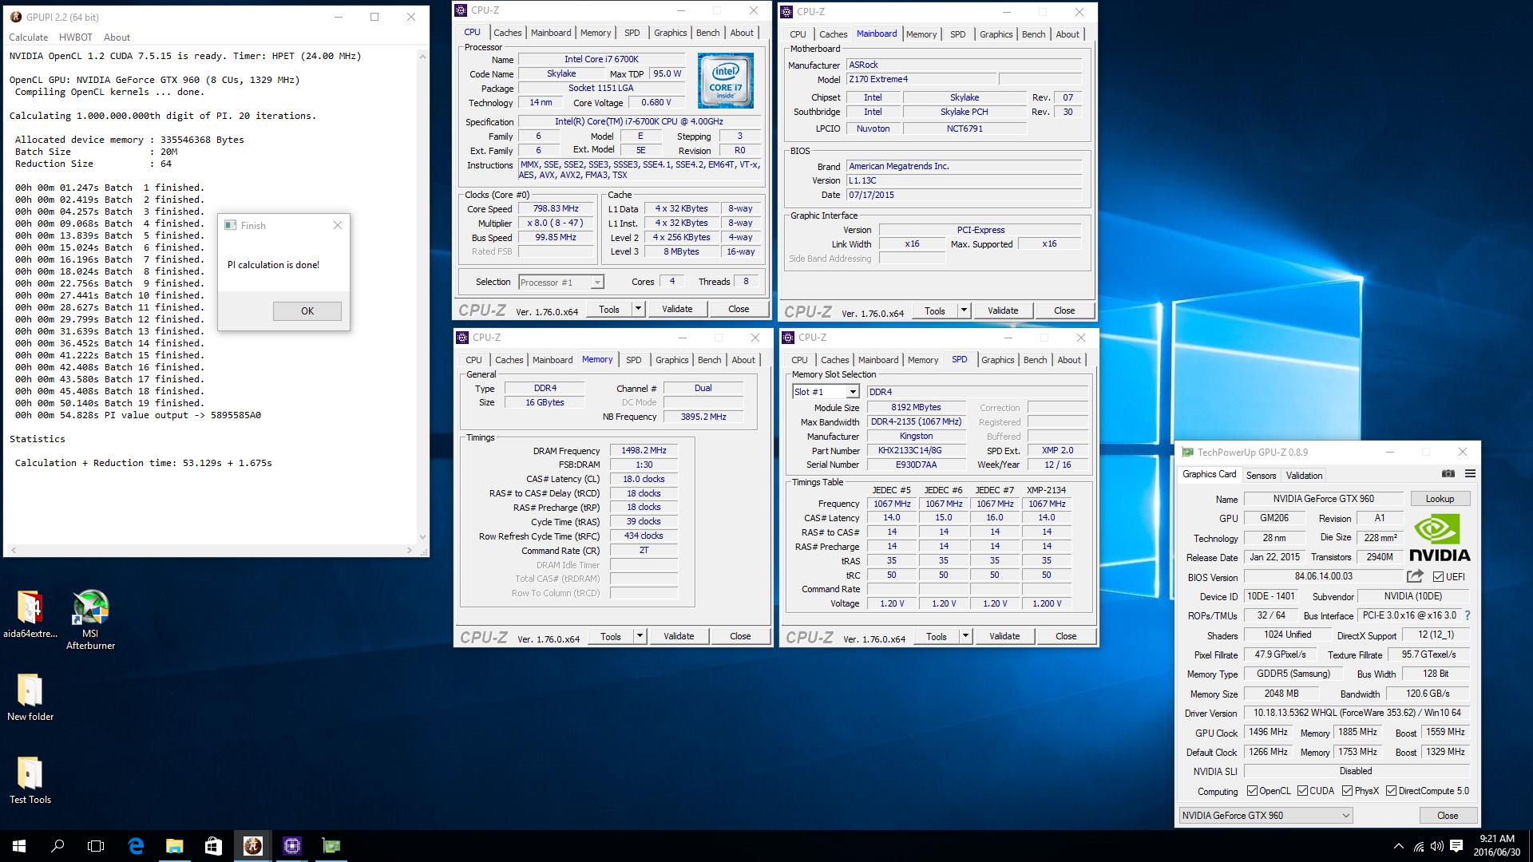This screenshot has width=1533, height=862.
Task: Click the GPUPI horizontal scrollbar right arrow
Action: [x=410, y=550]
